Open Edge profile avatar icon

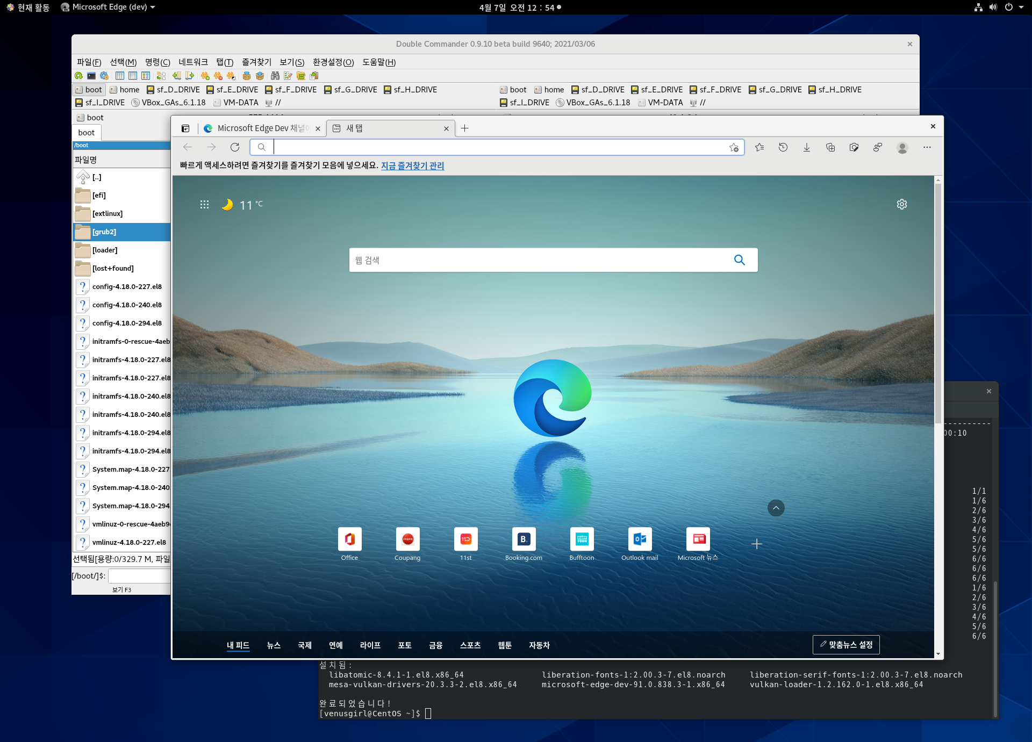pos(902,147)
